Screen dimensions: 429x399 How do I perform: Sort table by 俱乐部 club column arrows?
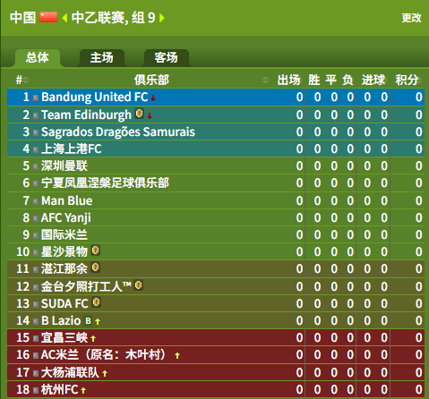265,80
